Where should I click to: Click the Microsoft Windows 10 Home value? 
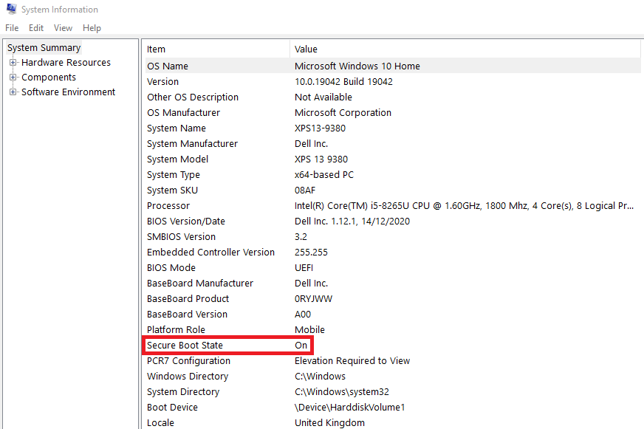point(357,66)
